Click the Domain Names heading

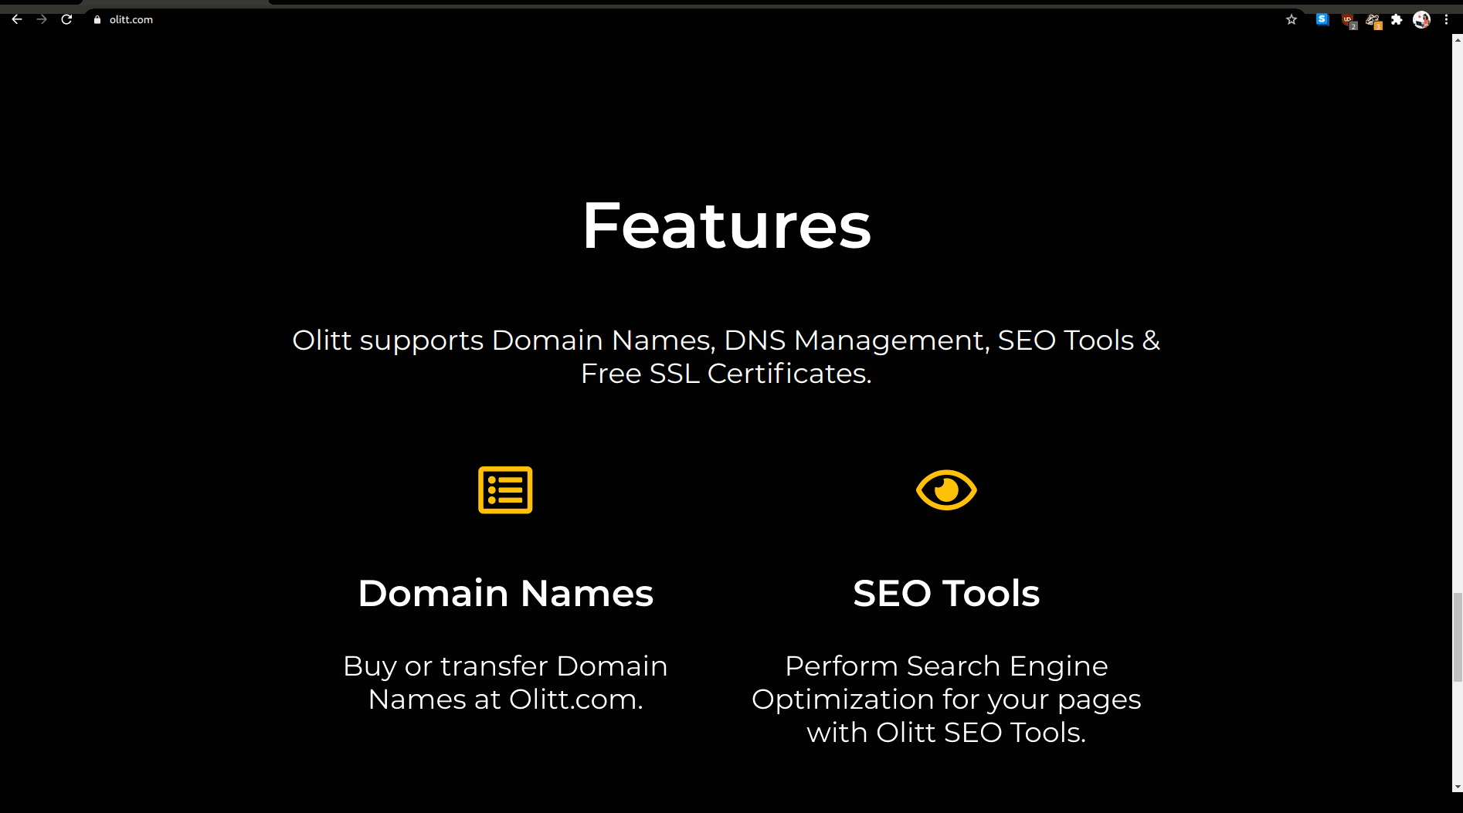click(x=505, y=593)
